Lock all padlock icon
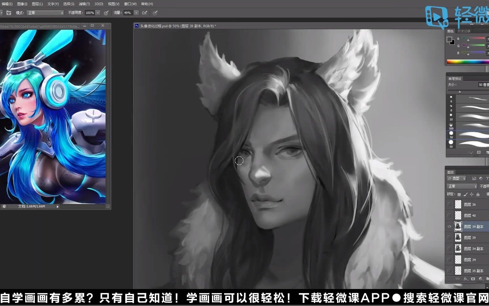 478,194
